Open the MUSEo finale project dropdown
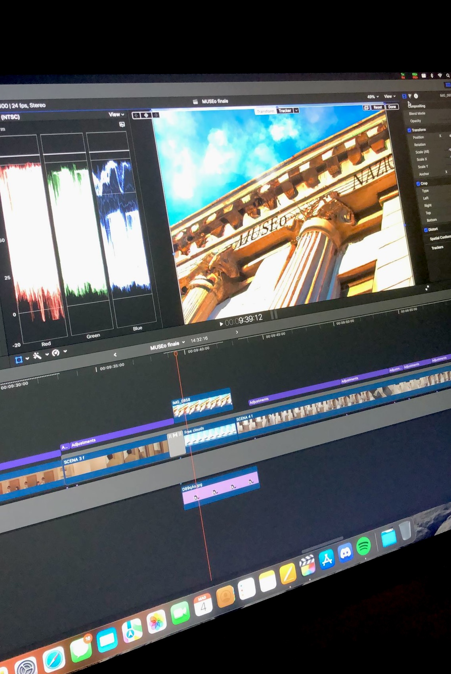Image resolution: width=451 pixels, height=674 pixels. click(167, 345)
